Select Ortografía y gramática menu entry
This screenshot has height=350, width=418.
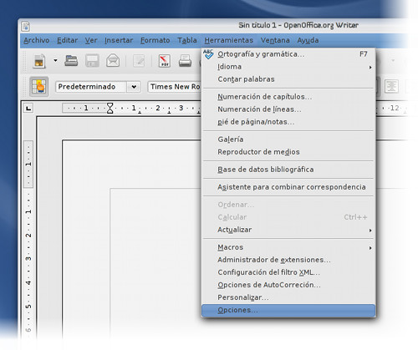coord(288,54)
